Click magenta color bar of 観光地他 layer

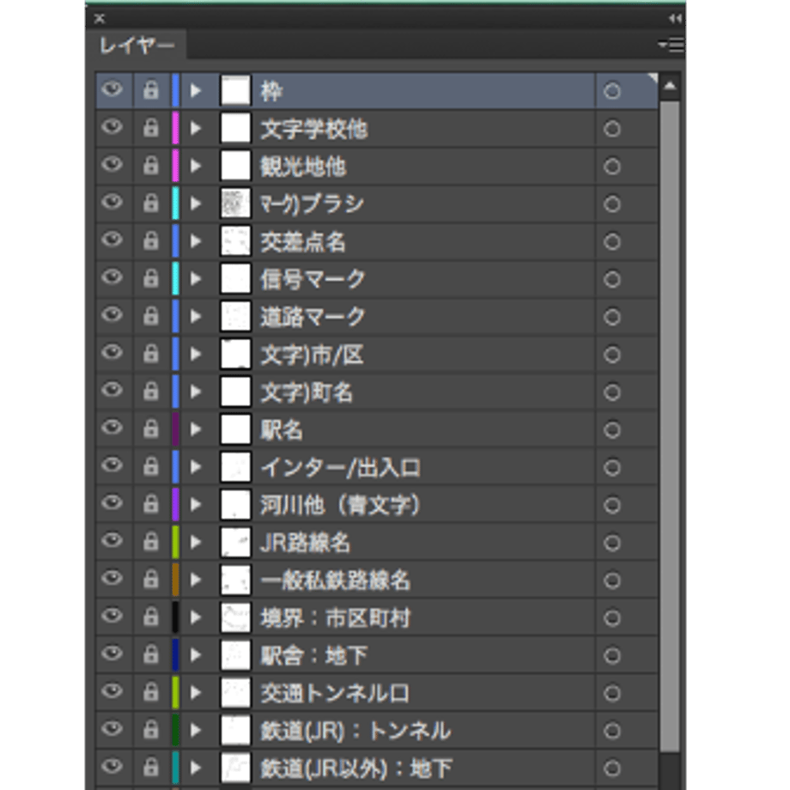(x=175, y=166)
